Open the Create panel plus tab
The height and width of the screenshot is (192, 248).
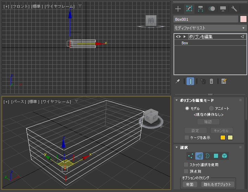[x=178, y=9]
